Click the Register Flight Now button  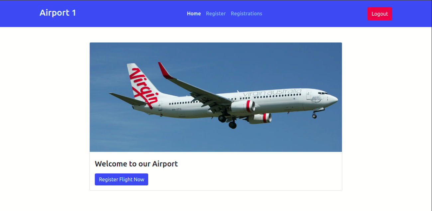pos(121,179)
